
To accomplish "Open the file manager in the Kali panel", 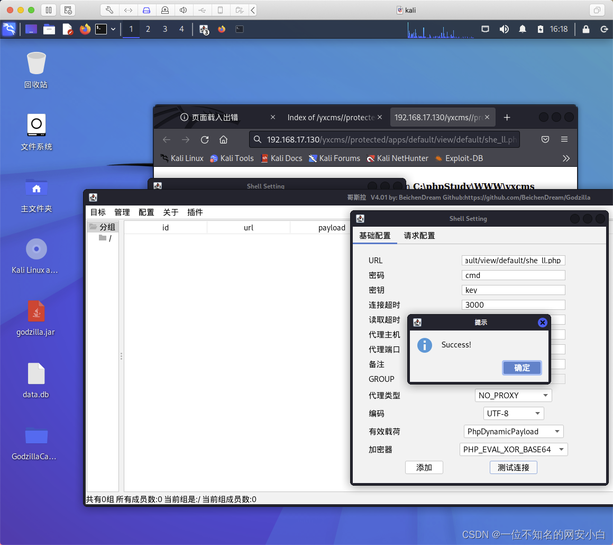I will coord(49,29).
